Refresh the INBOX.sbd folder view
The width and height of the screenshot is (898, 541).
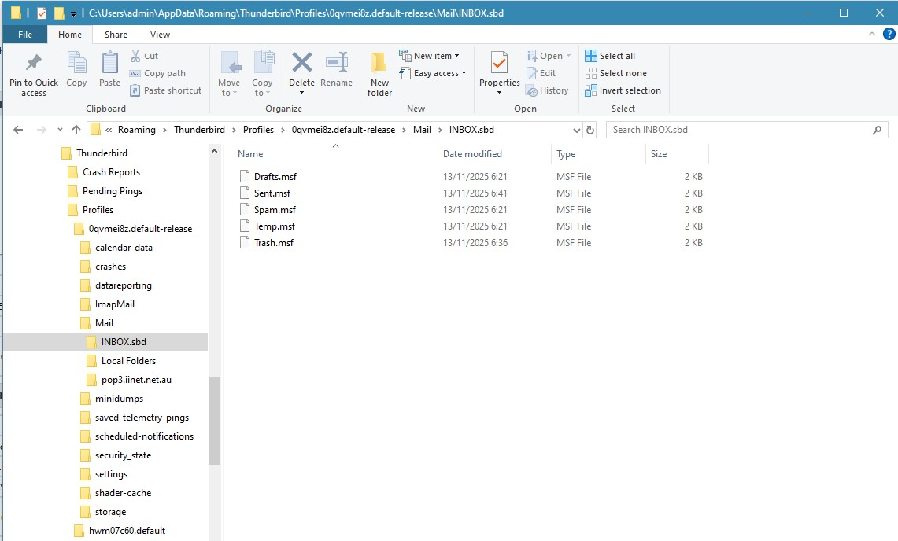click(x=590, y=130)
